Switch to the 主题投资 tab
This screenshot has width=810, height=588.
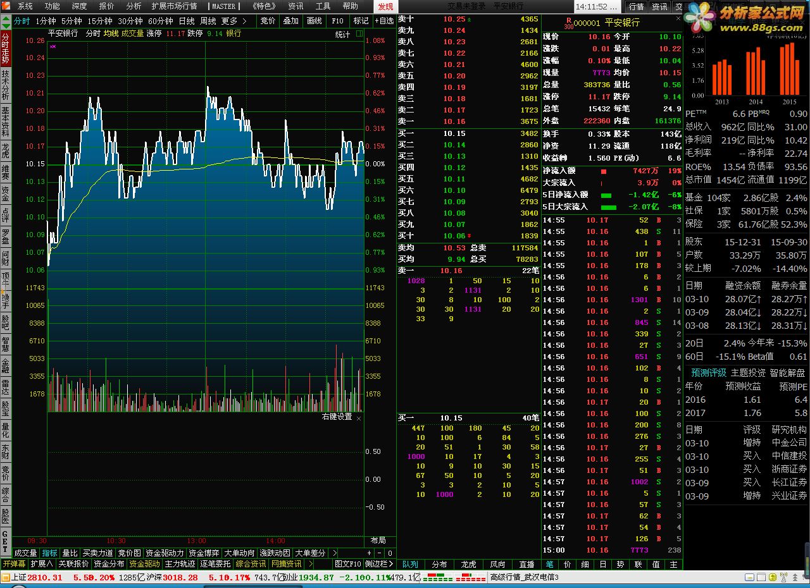pos(748,372)
